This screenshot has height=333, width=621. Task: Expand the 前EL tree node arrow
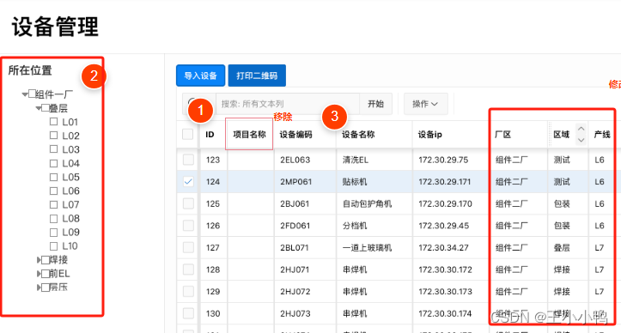[39, 274]
